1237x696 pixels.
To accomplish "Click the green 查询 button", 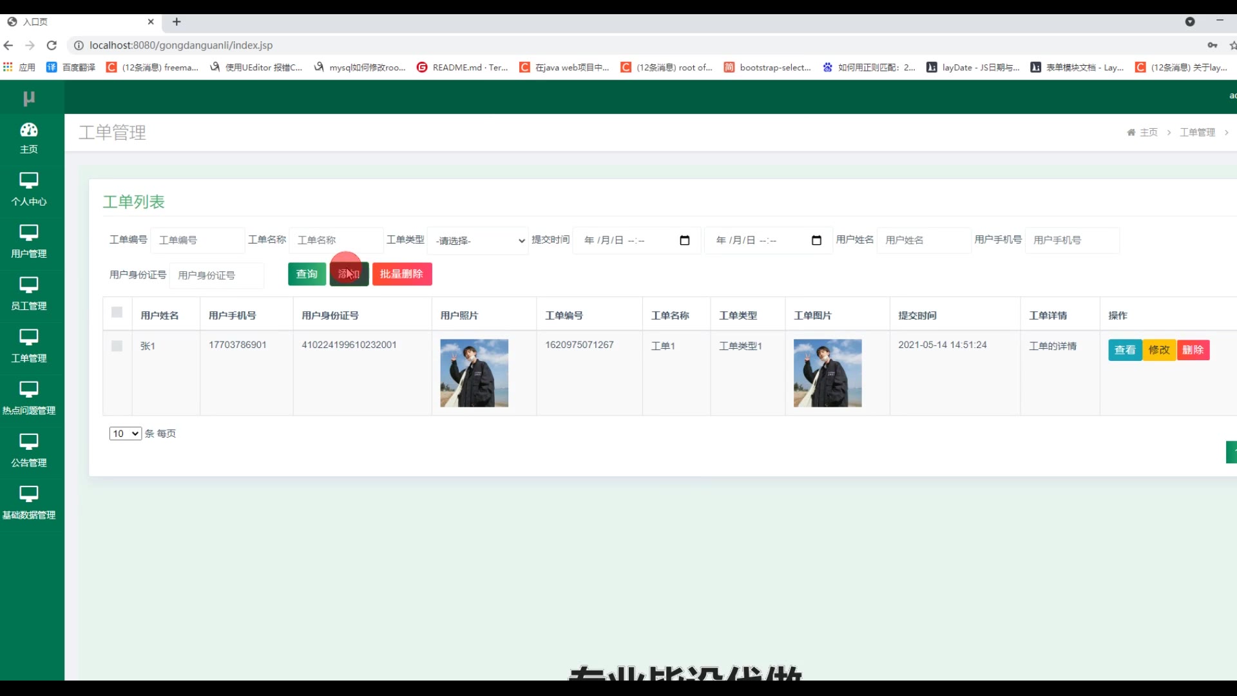I will click(307, 275).
